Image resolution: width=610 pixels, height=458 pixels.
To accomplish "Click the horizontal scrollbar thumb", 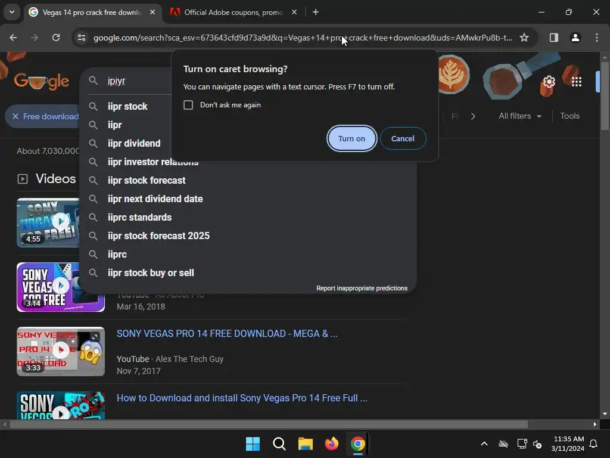I will (269, 424).
